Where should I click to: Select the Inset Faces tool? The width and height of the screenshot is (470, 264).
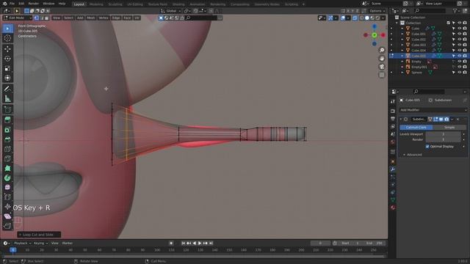pyautogui.click(x=7, y=130)
